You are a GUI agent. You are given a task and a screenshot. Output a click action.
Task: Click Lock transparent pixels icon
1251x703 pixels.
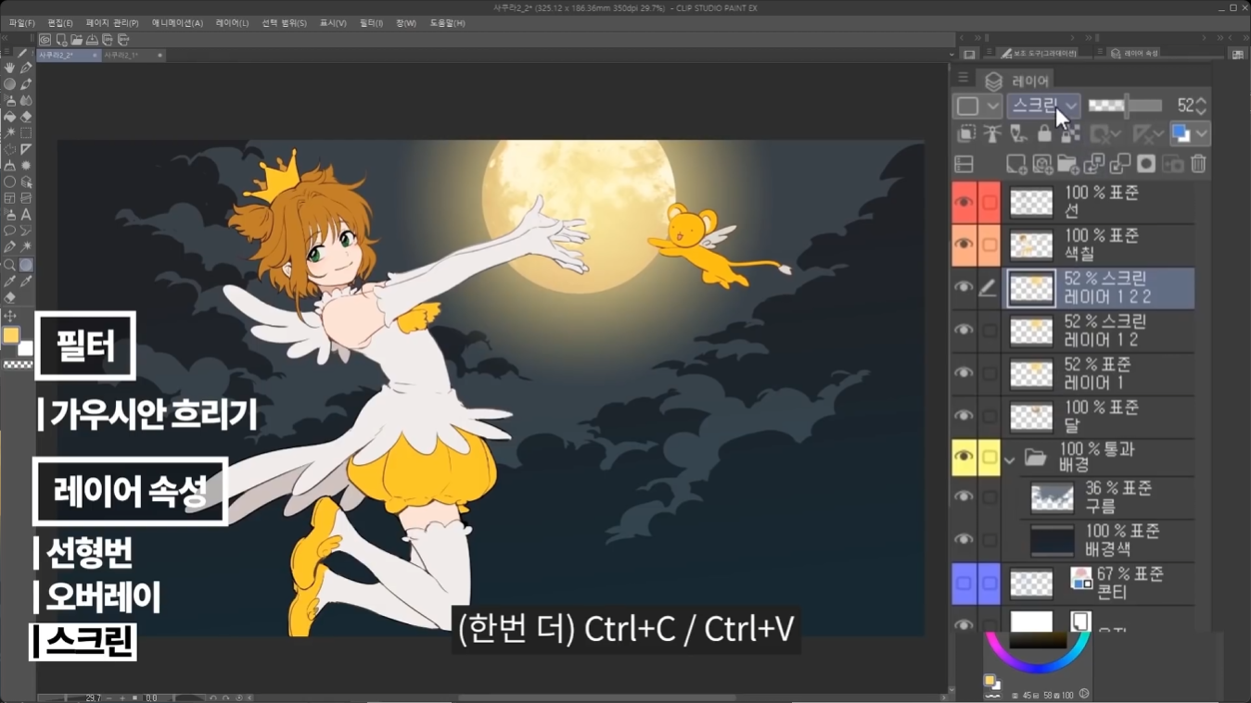(x=1070, y=134)
